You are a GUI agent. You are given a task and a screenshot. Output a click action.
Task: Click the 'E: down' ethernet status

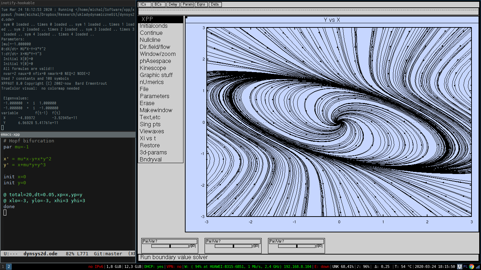pyautogui.click(x=321, y=267)
